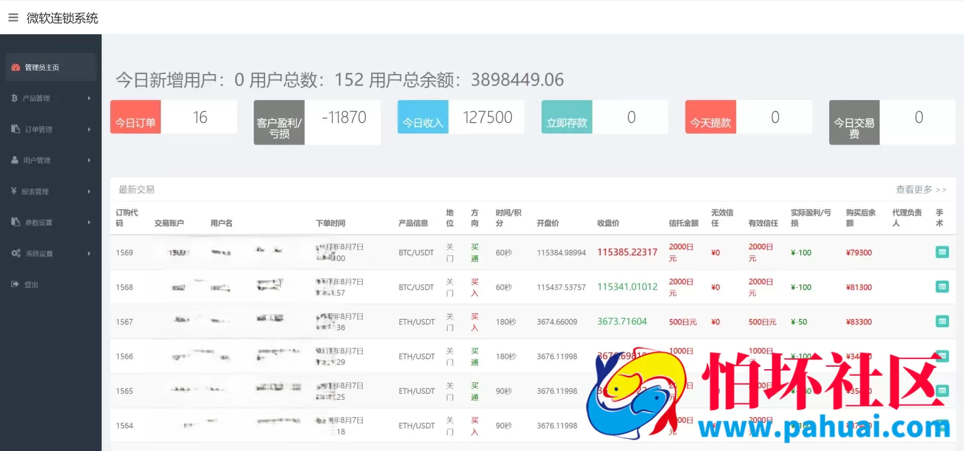
Task: Click the 下单时间 column header
Action: (330, 223)
